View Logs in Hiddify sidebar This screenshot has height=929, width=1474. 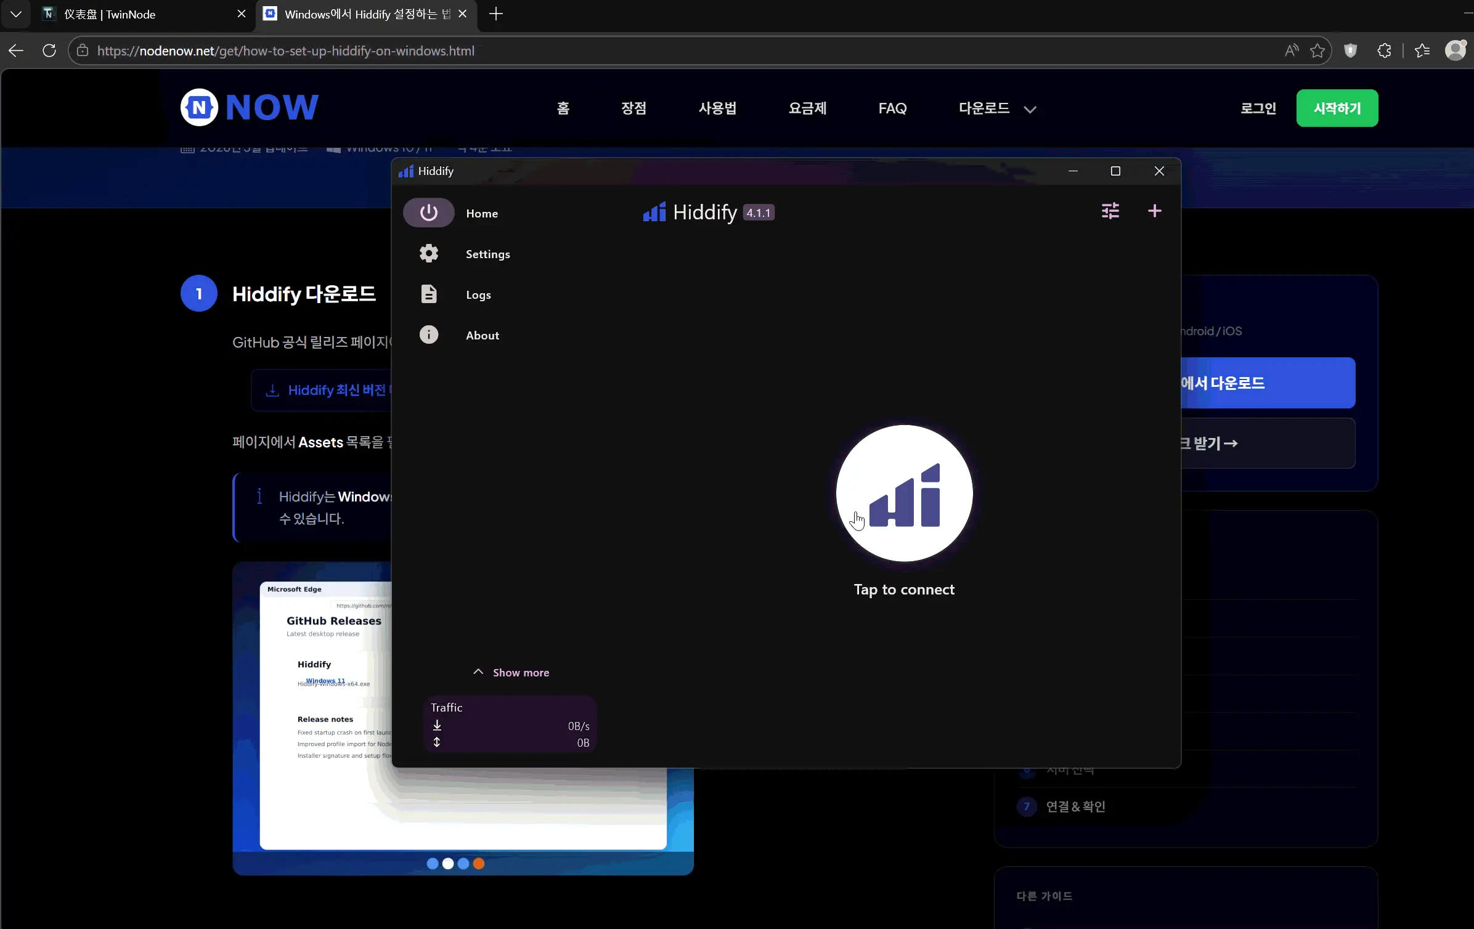tap(479, 294)
